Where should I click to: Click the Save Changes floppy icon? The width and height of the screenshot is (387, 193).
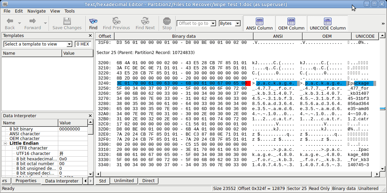67,21
